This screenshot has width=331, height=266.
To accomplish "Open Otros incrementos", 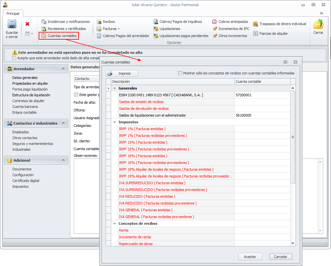I will pyautogui.click(x=230, y=36).
